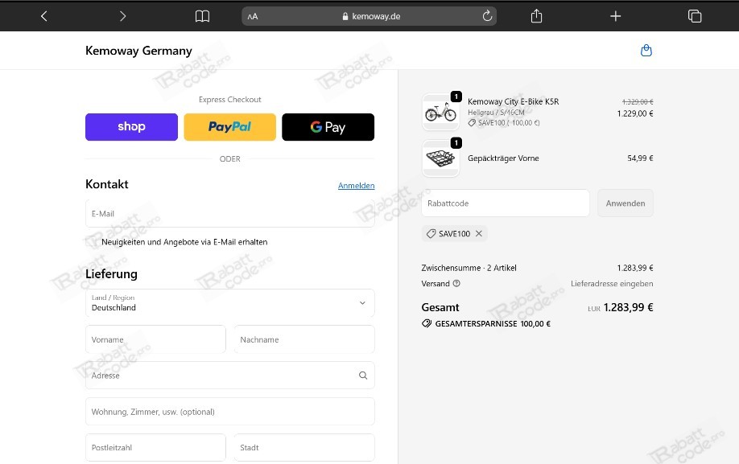Viewport: 739px width, 464px height.
Task: Click the SAVE100 applied code tag
Action: pyautogui.click(x=454, y=233)
